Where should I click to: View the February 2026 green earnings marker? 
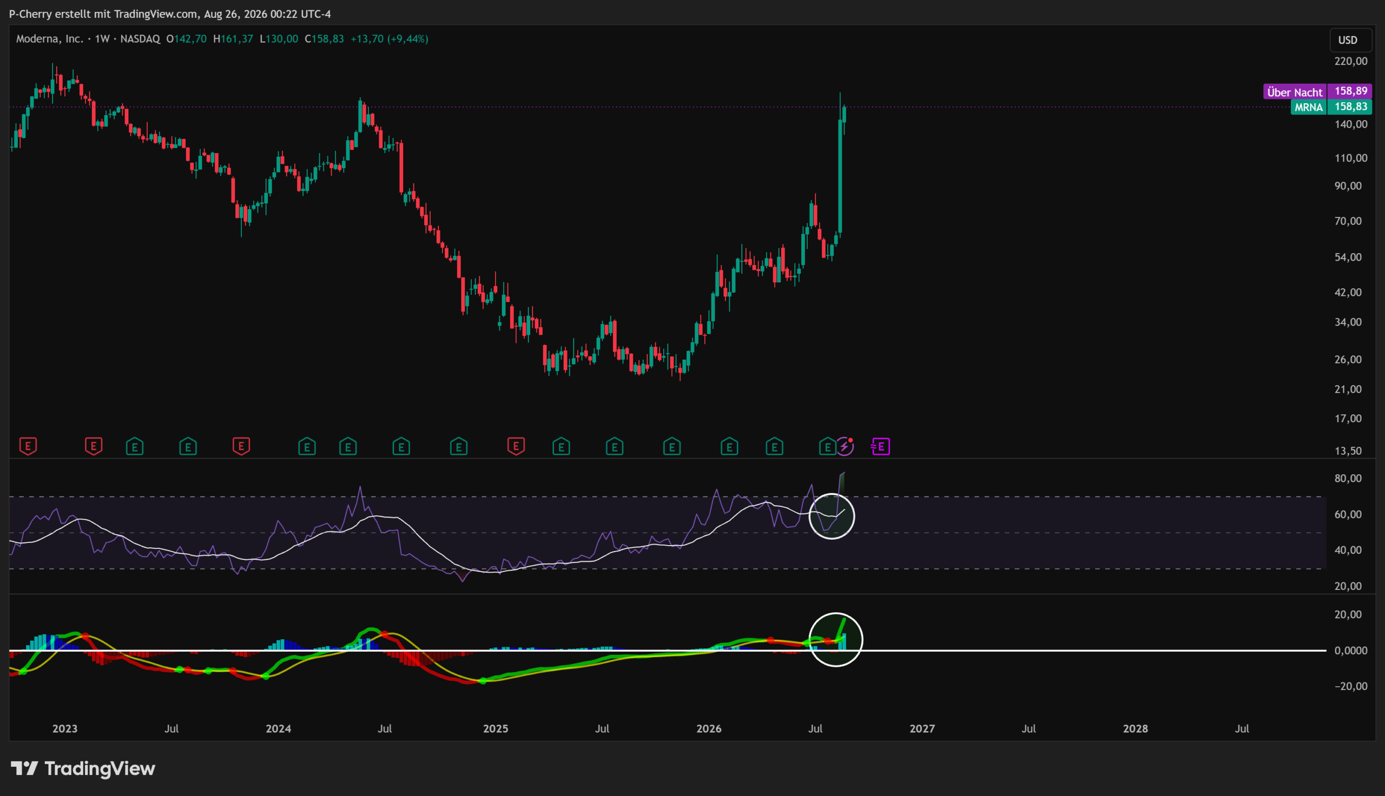pyautogui.click(x=729, y=447)
